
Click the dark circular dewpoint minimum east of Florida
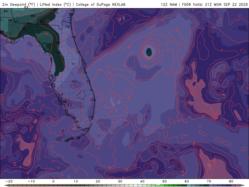pyautogui.click(x=149, y=52)
